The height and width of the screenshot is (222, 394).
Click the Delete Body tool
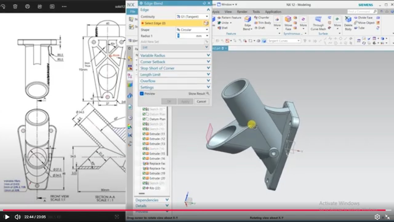click(348, 23)
